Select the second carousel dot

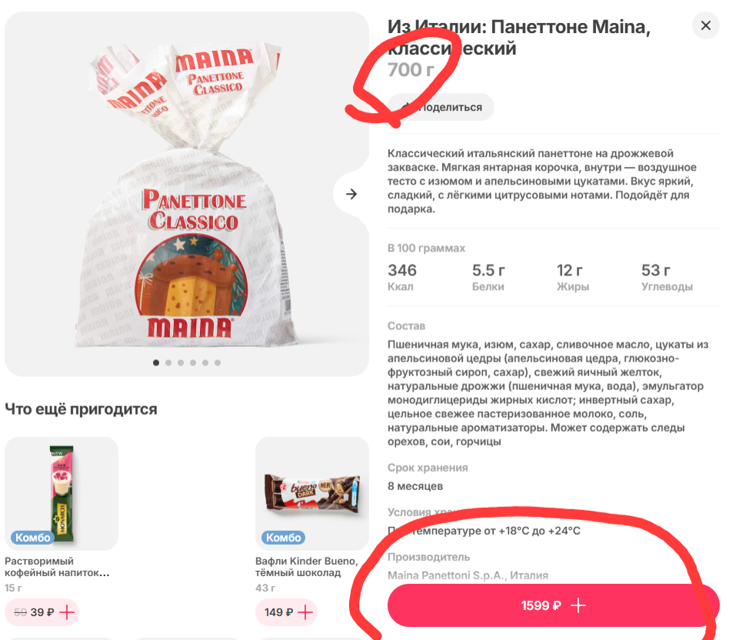tap(169, 362)
